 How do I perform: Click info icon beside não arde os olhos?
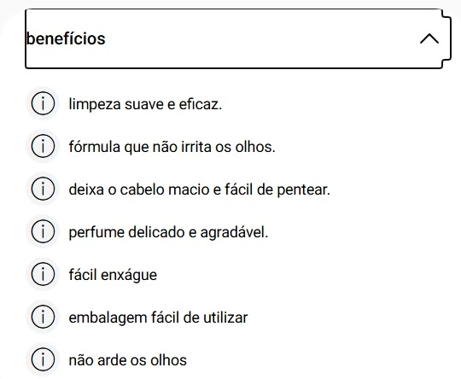(43, 359)
